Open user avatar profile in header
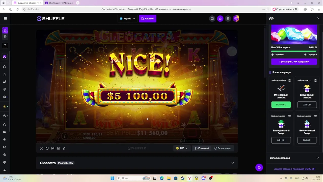 point(236,18)
